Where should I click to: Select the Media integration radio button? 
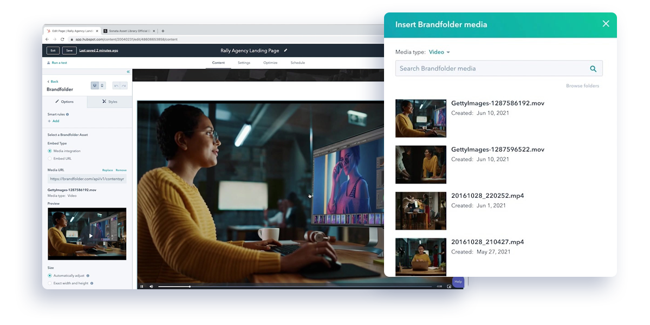[50, 151]
